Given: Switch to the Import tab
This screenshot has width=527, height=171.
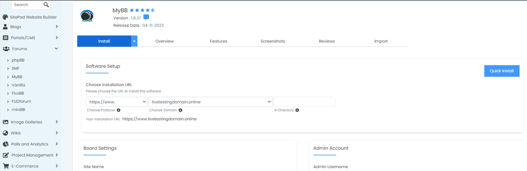Looking at the screenshot, I should [381, 41].
